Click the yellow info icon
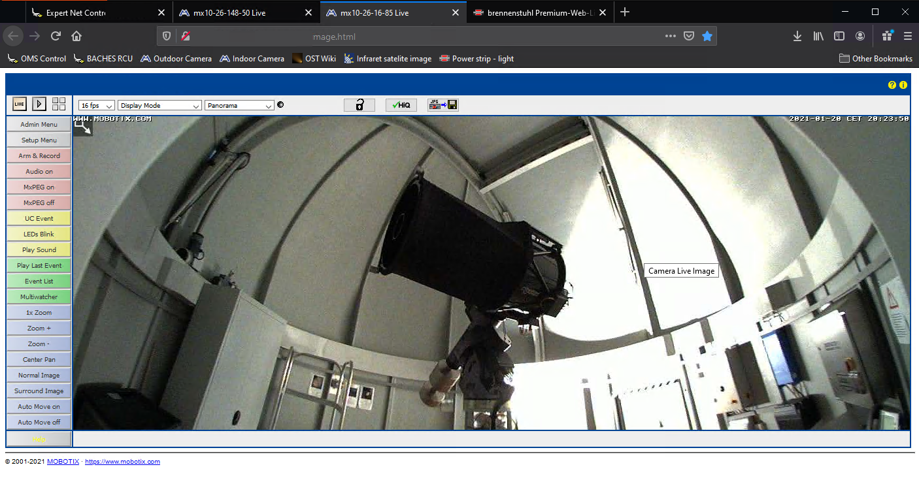This screenshot has width=919, height=482. click(903, 85)
